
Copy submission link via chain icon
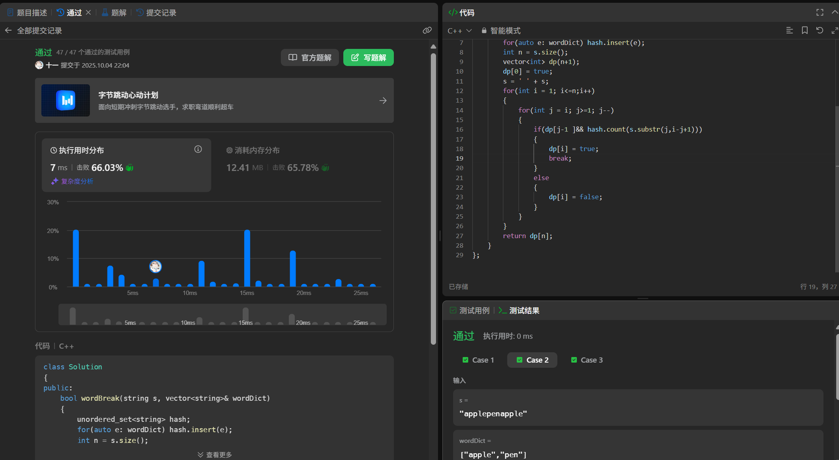[x=427, y=31]
